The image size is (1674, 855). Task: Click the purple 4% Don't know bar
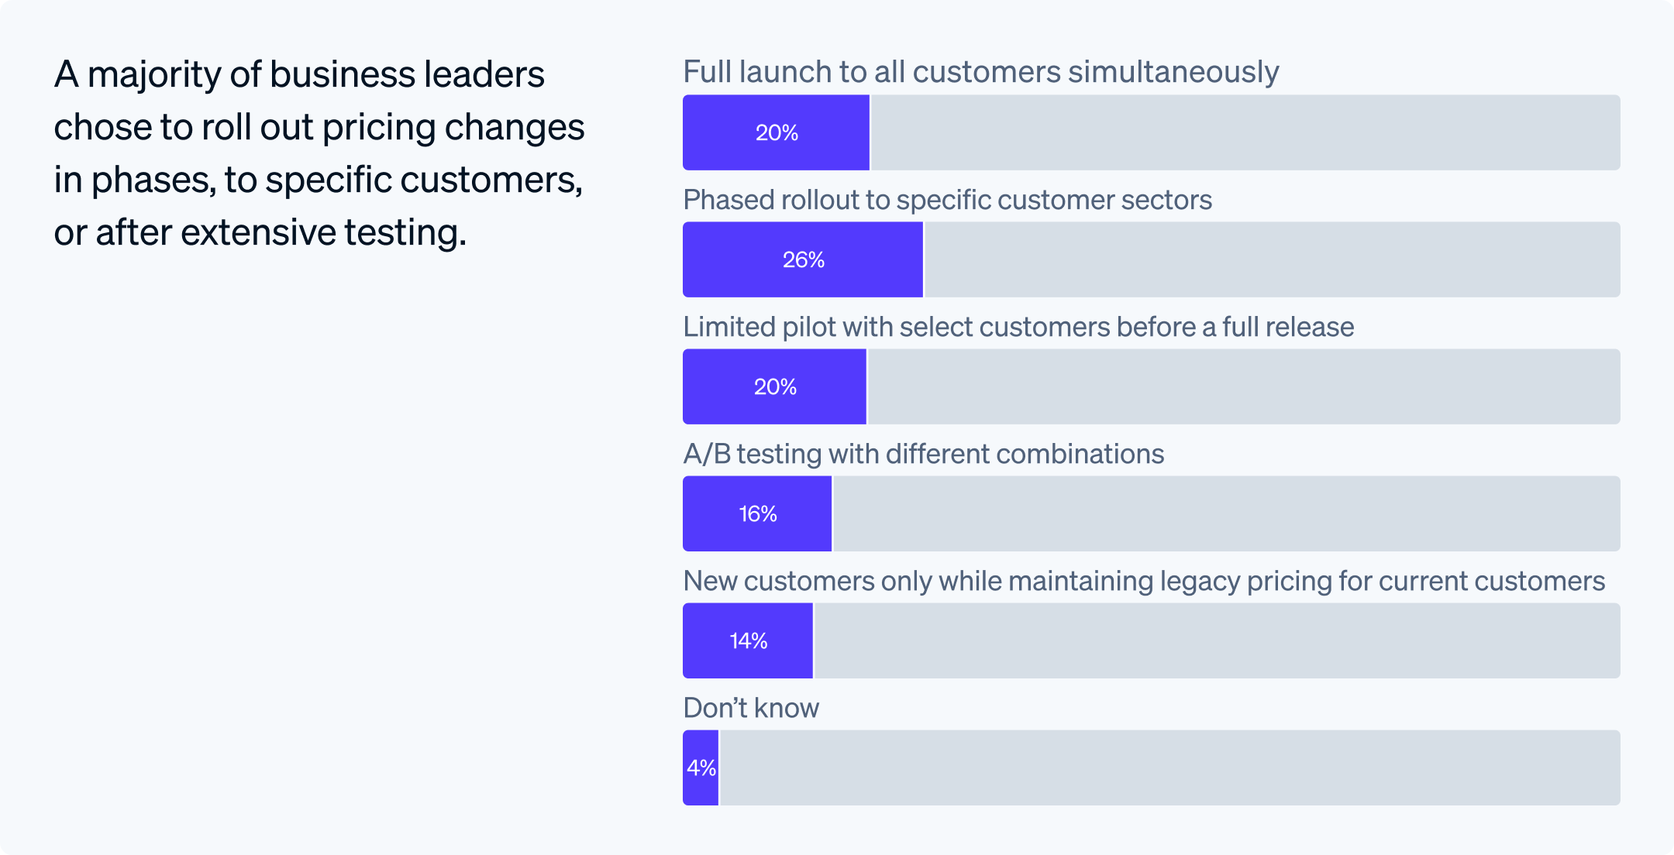click(701, 767)
